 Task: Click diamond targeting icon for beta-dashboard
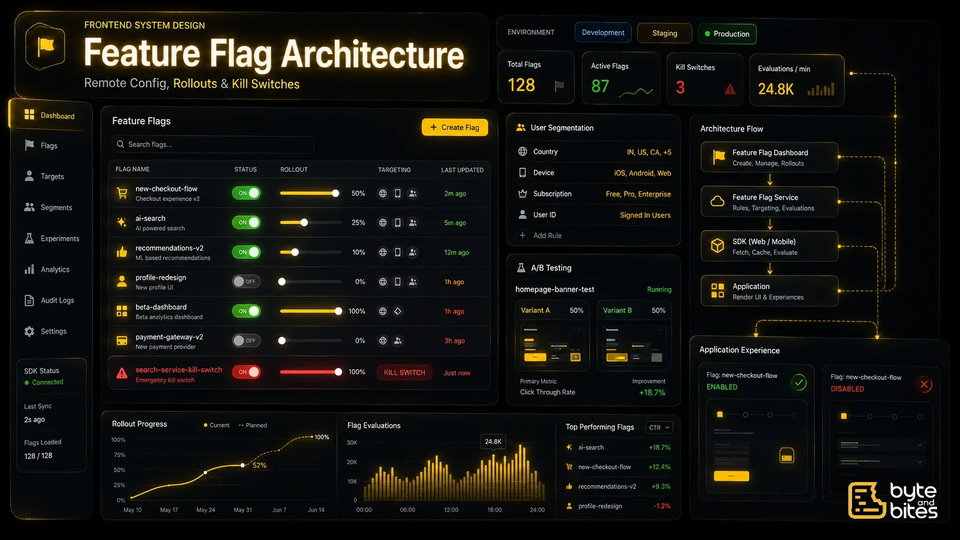398,311
